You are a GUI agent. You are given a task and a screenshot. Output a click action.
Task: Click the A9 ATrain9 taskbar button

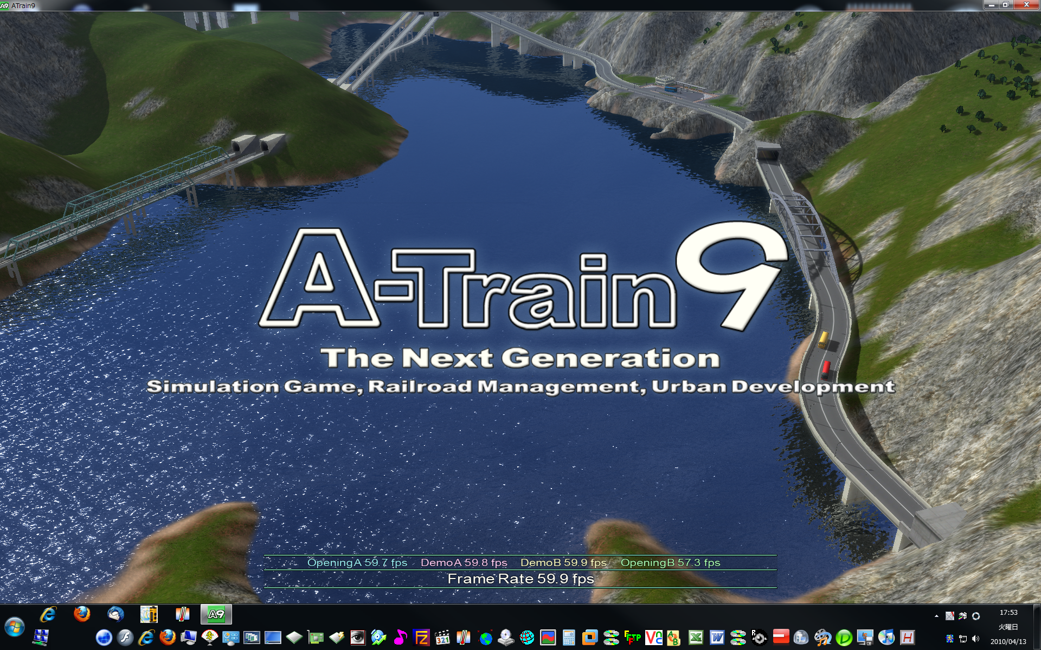216,614
